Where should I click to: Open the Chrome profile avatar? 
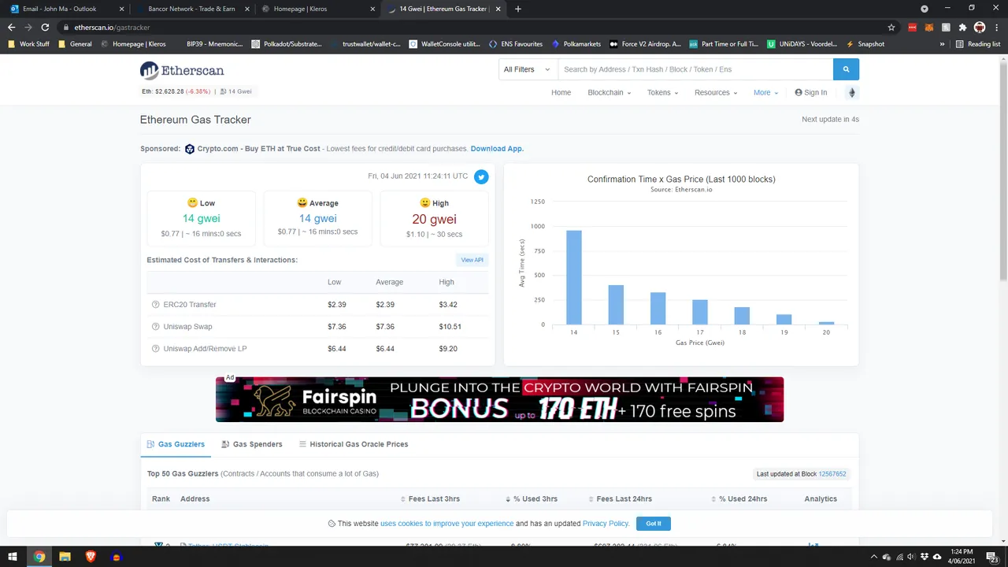tap(980, 28)
